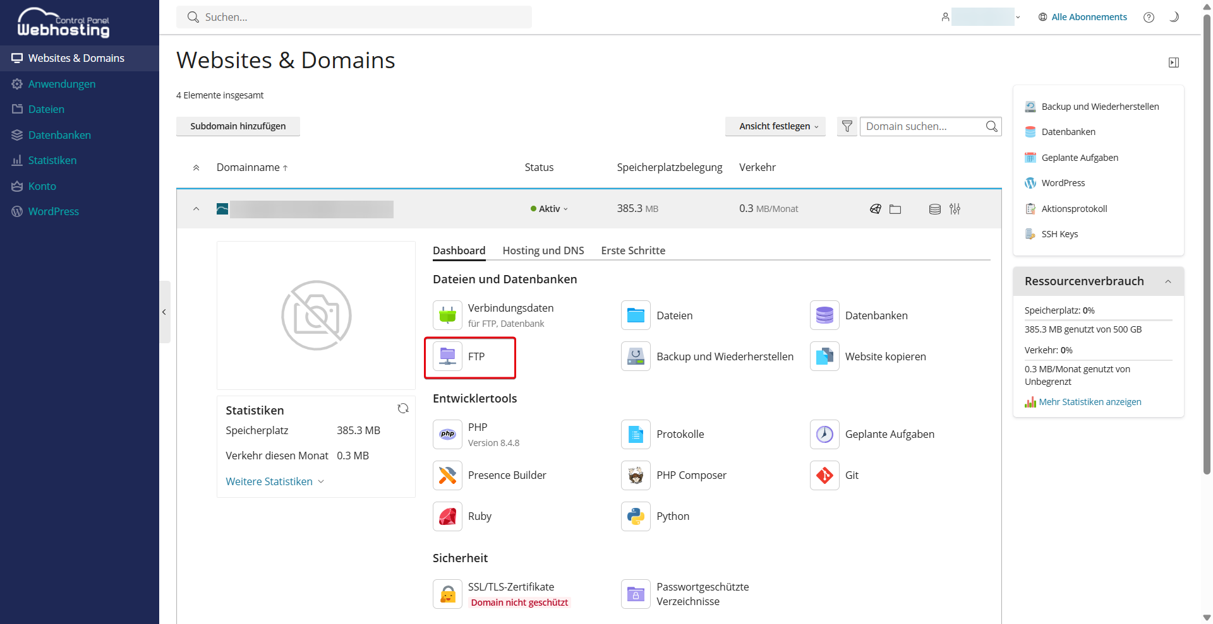This screenshot has width=1213, height=624.
Task: Refresh the Statistiken panel
Action: [403, 409]
